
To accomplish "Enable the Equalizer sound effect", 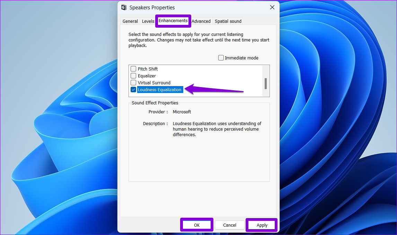I will (x=133, y=75).
